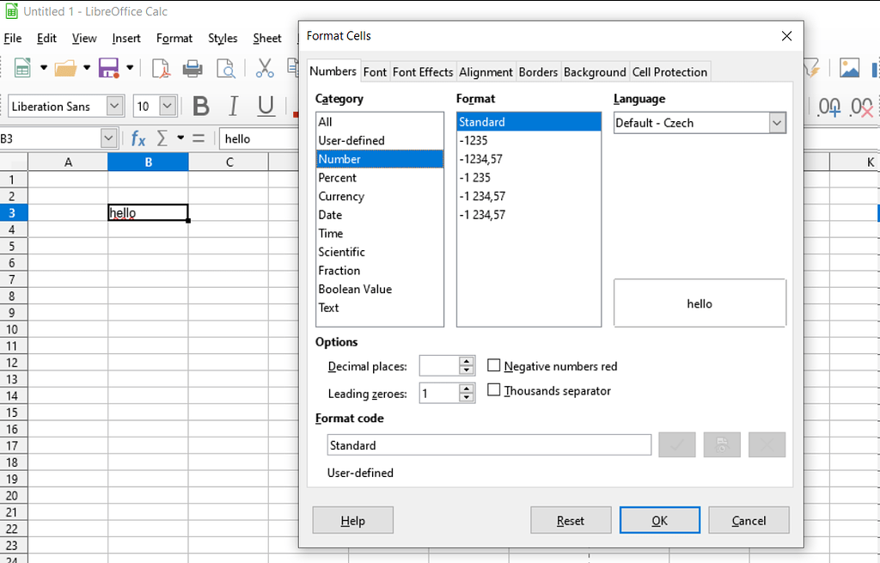The height and width of the screenshot is (563, 880).
Task: Open the Language dropdown showing Default - Czech
Action: click(776, 122)
